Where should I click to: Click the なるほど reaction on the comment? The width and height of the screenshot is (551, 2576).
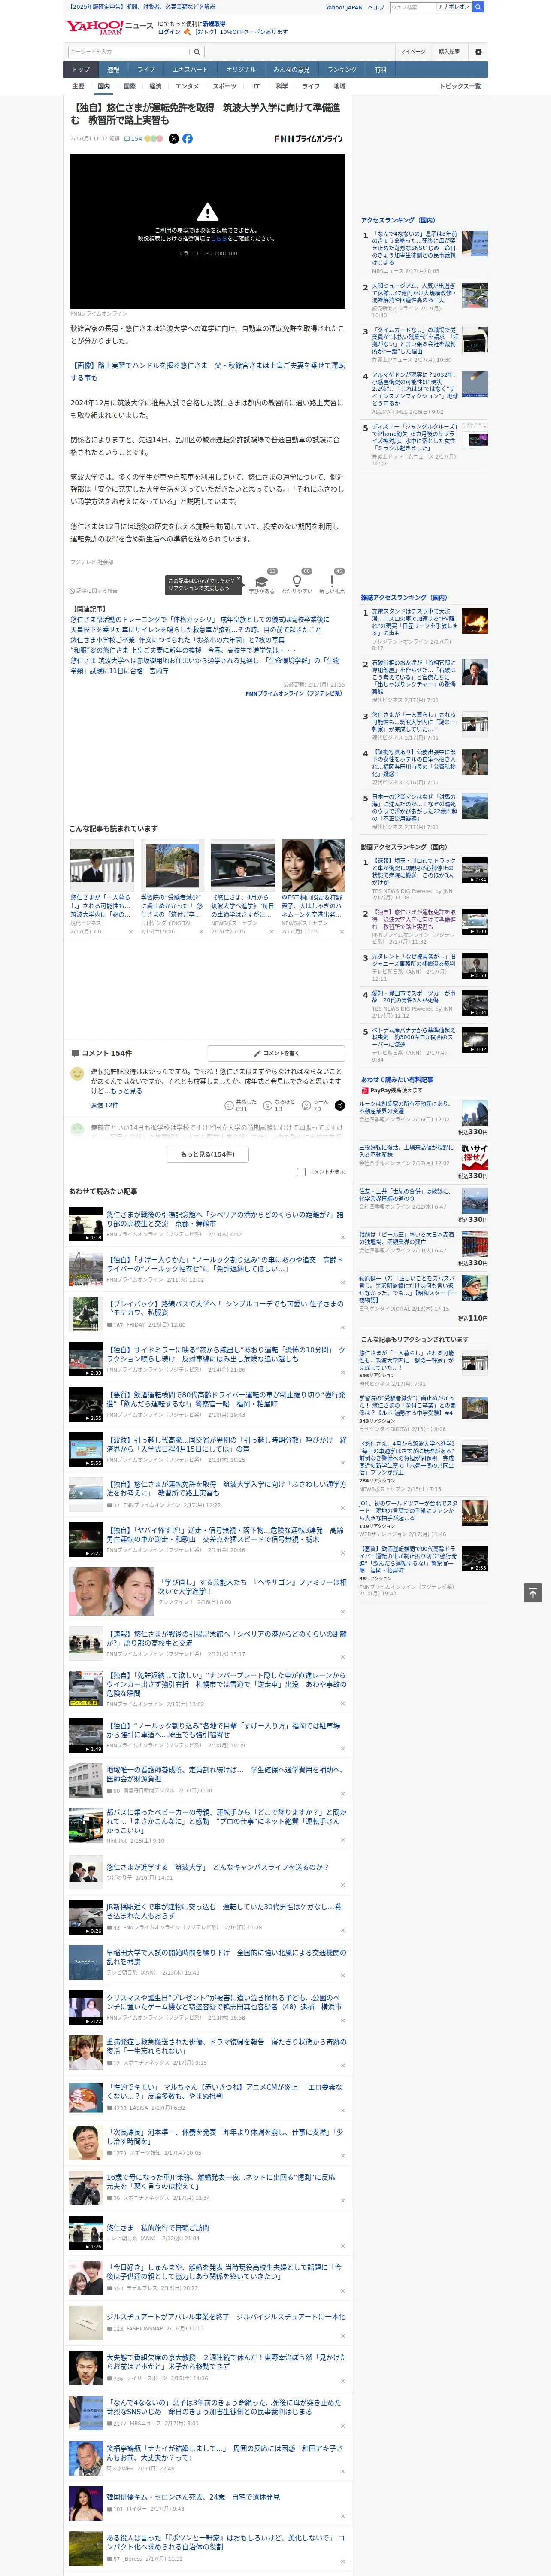pos(279,1105)
